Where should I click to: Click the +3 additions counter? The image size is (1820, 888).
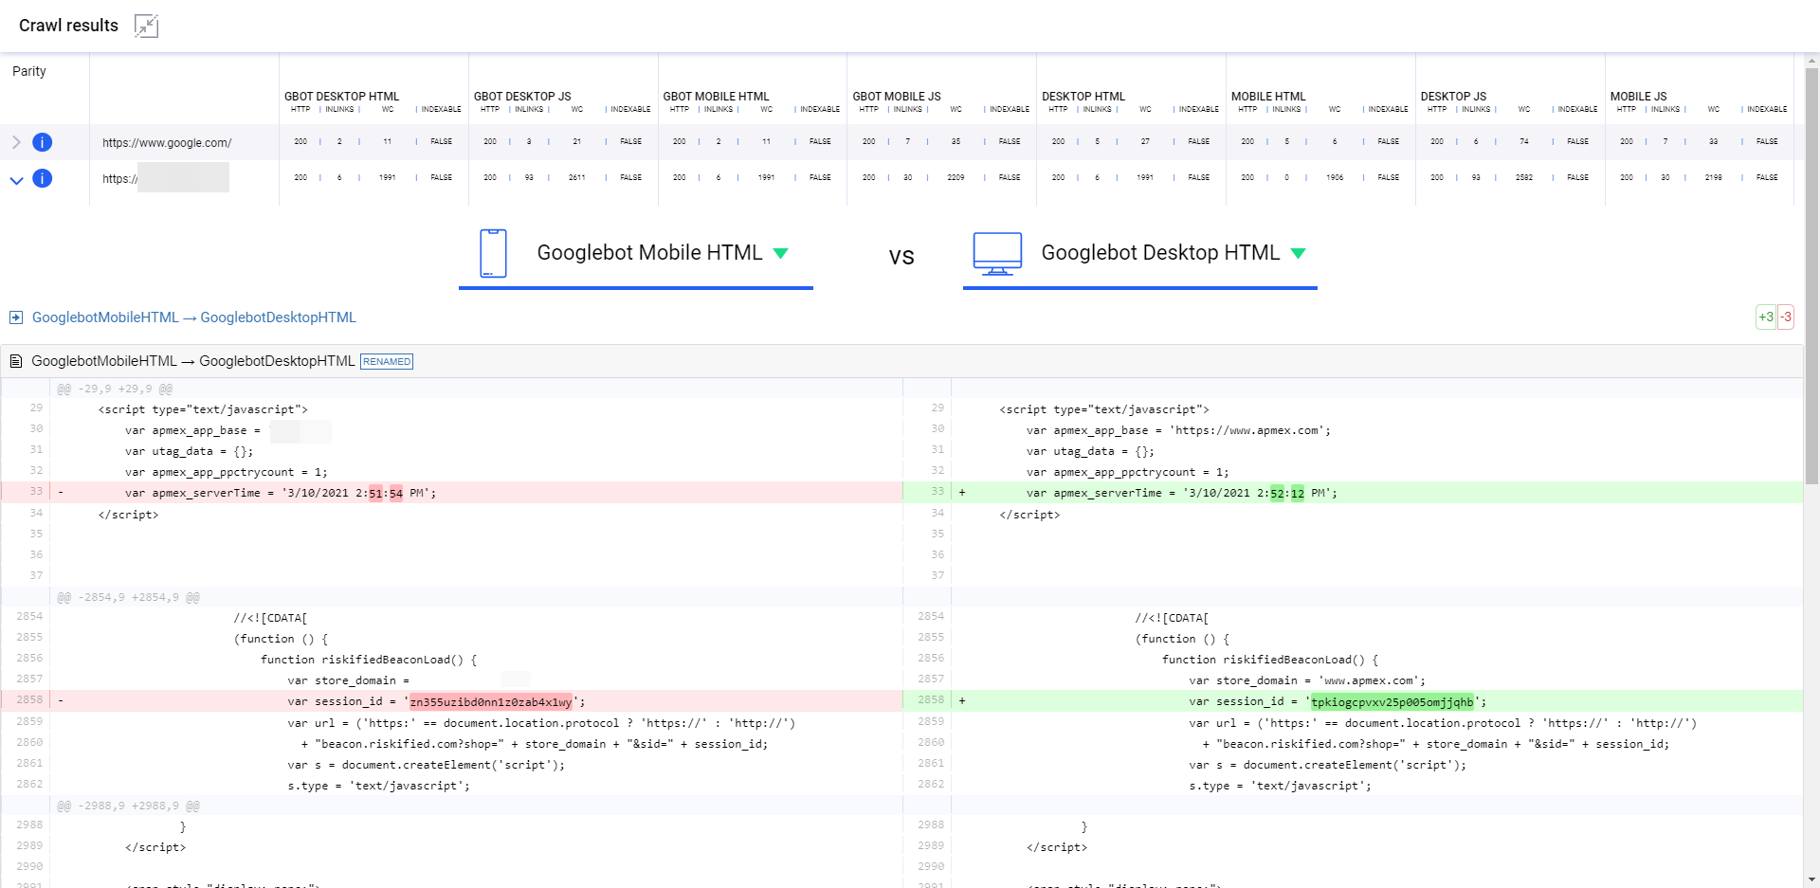point(1765,317)
